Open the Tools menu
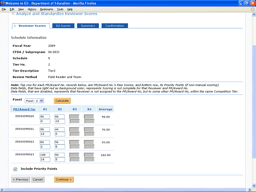Screen dimensions: 256x192 tap(60, 9)
